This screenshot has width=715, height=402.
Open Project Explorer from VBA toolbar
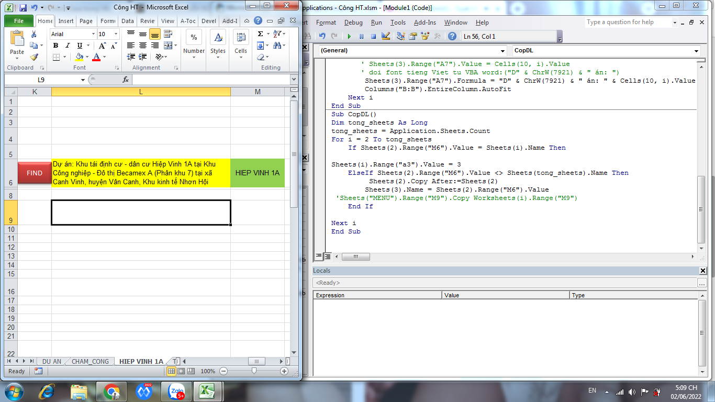click(x=401, y=36)
